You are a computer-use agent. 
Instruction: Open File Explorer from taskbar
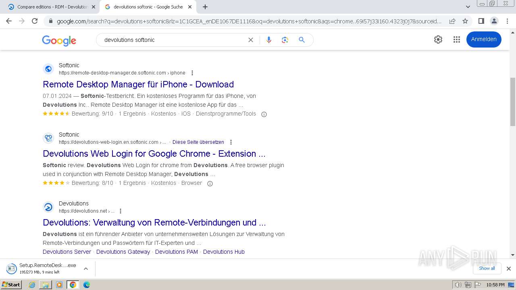coord(46,285)
